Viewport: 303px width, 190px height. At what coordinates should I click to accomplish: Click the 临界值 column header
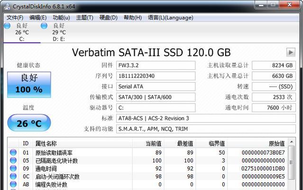tap(211, 143)
